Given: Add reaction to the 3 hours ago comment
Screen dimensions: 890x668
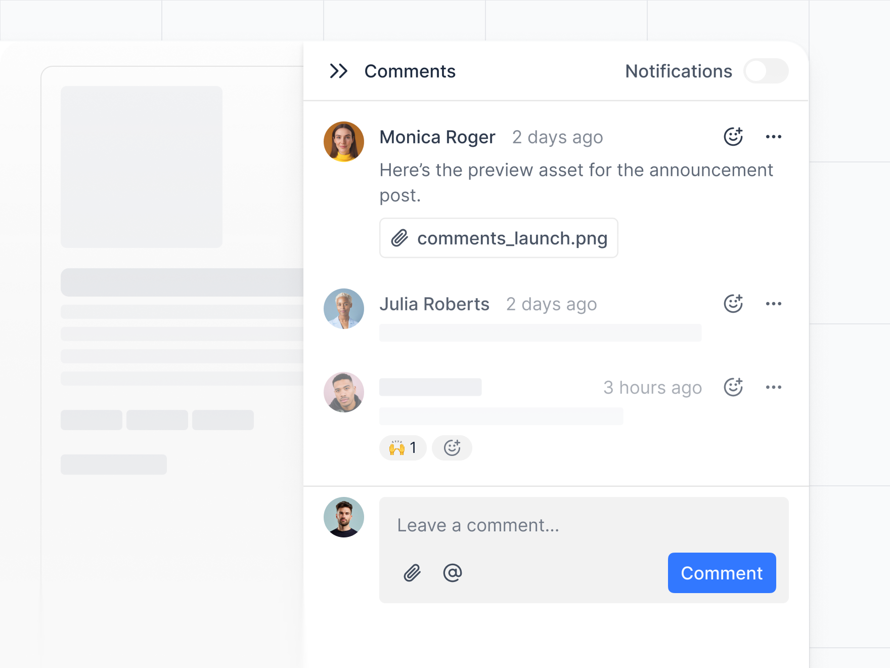Looking at the screenshot, I should tap(733, 387).
